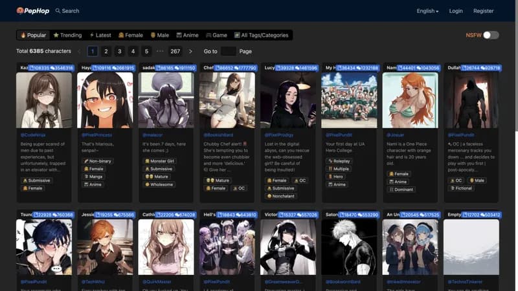Click the previous page arrow
Image resolution: width=518 pixels, height=291 pixels.
[79, 51]
